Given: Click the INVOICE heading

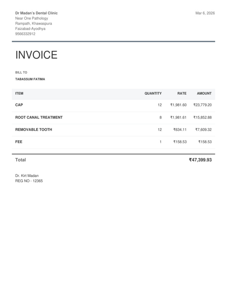Looking at the screenshot, I should (36, 55).
